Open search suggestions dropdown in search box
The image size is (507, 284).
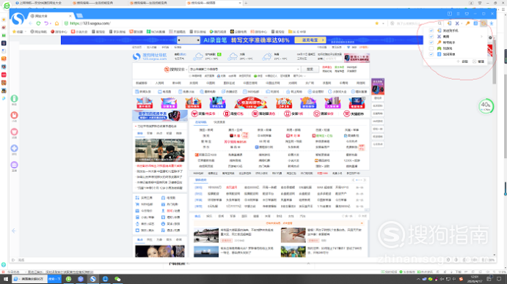point(297,69)
